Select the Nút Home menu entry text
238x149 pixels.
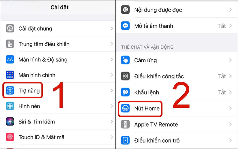[x=147, y=109]
